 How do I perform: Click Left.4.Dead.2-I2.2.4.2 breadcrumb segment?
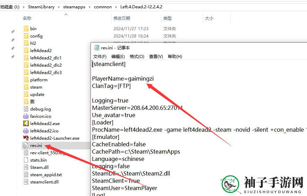click(x=142, y=7)
